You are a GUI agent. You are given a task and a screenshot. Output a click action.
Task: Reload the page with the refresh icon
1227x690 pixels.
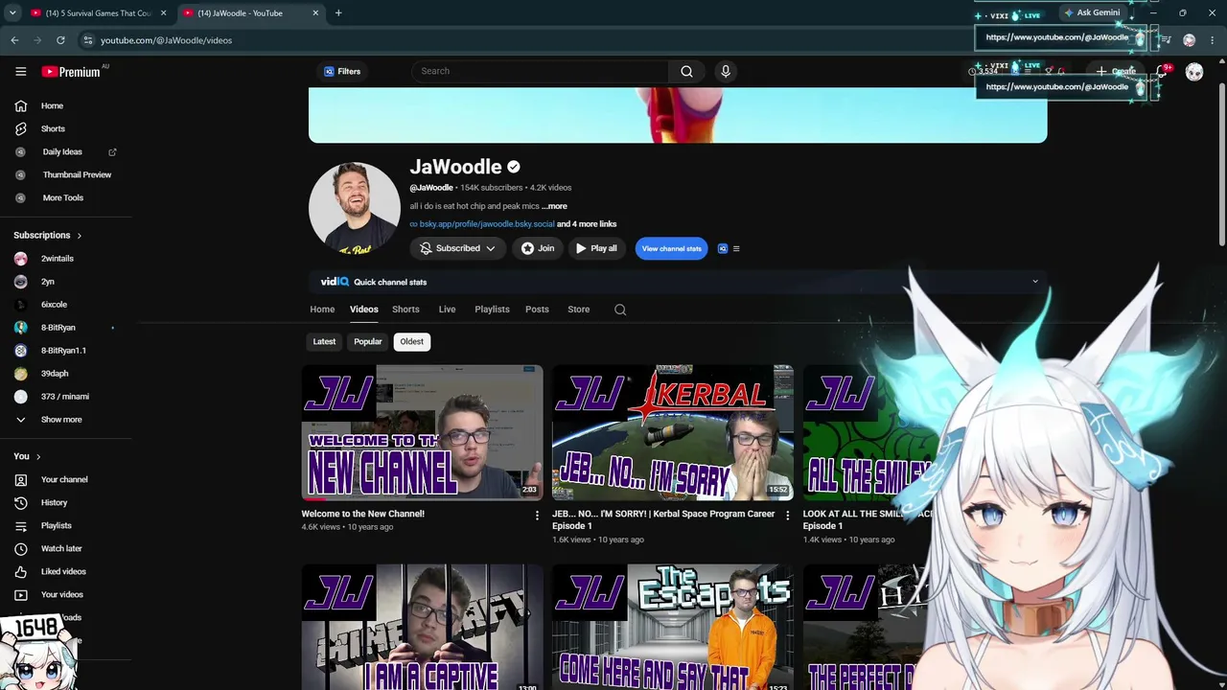[x=60, y=40]
